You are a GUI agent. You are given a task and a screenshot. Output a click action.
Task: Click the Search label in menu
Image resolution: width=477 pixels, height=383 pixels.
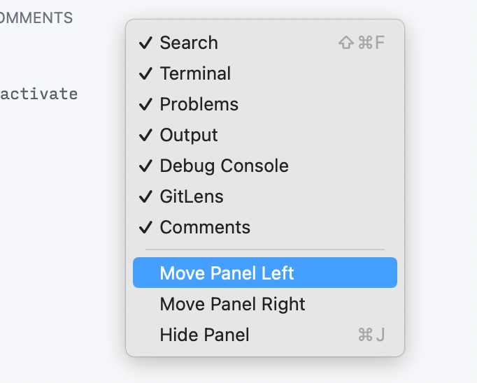click(189, 43)
